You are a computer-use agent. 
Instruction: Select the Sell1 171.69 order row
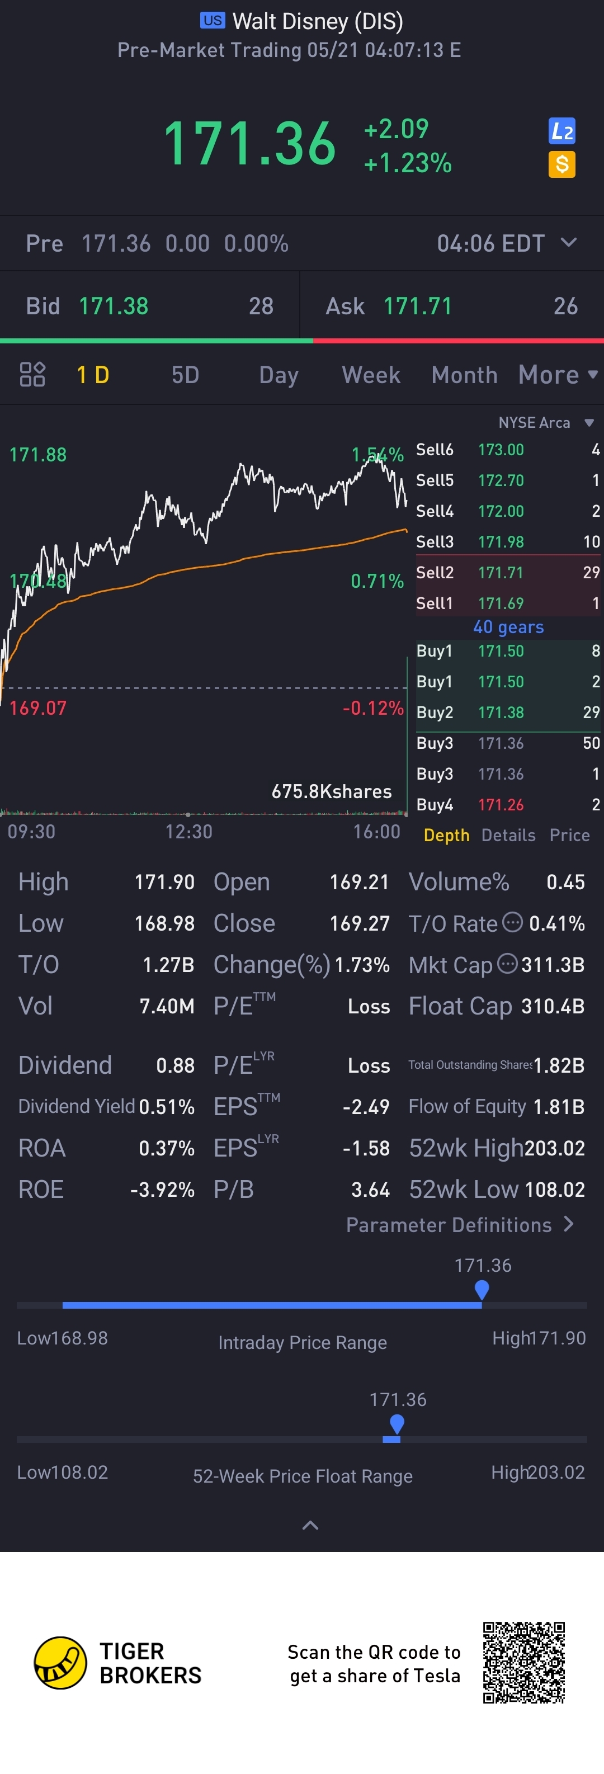pyautogui.click(x=508, y=603)
